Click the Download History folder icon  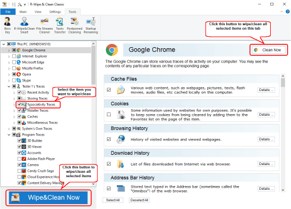pyautogui.click(x=121, y=164)
